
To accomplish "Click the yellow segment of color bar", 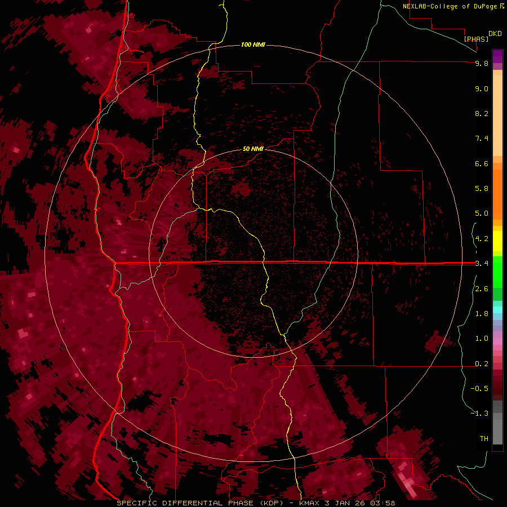I will (x=497, y=241).
